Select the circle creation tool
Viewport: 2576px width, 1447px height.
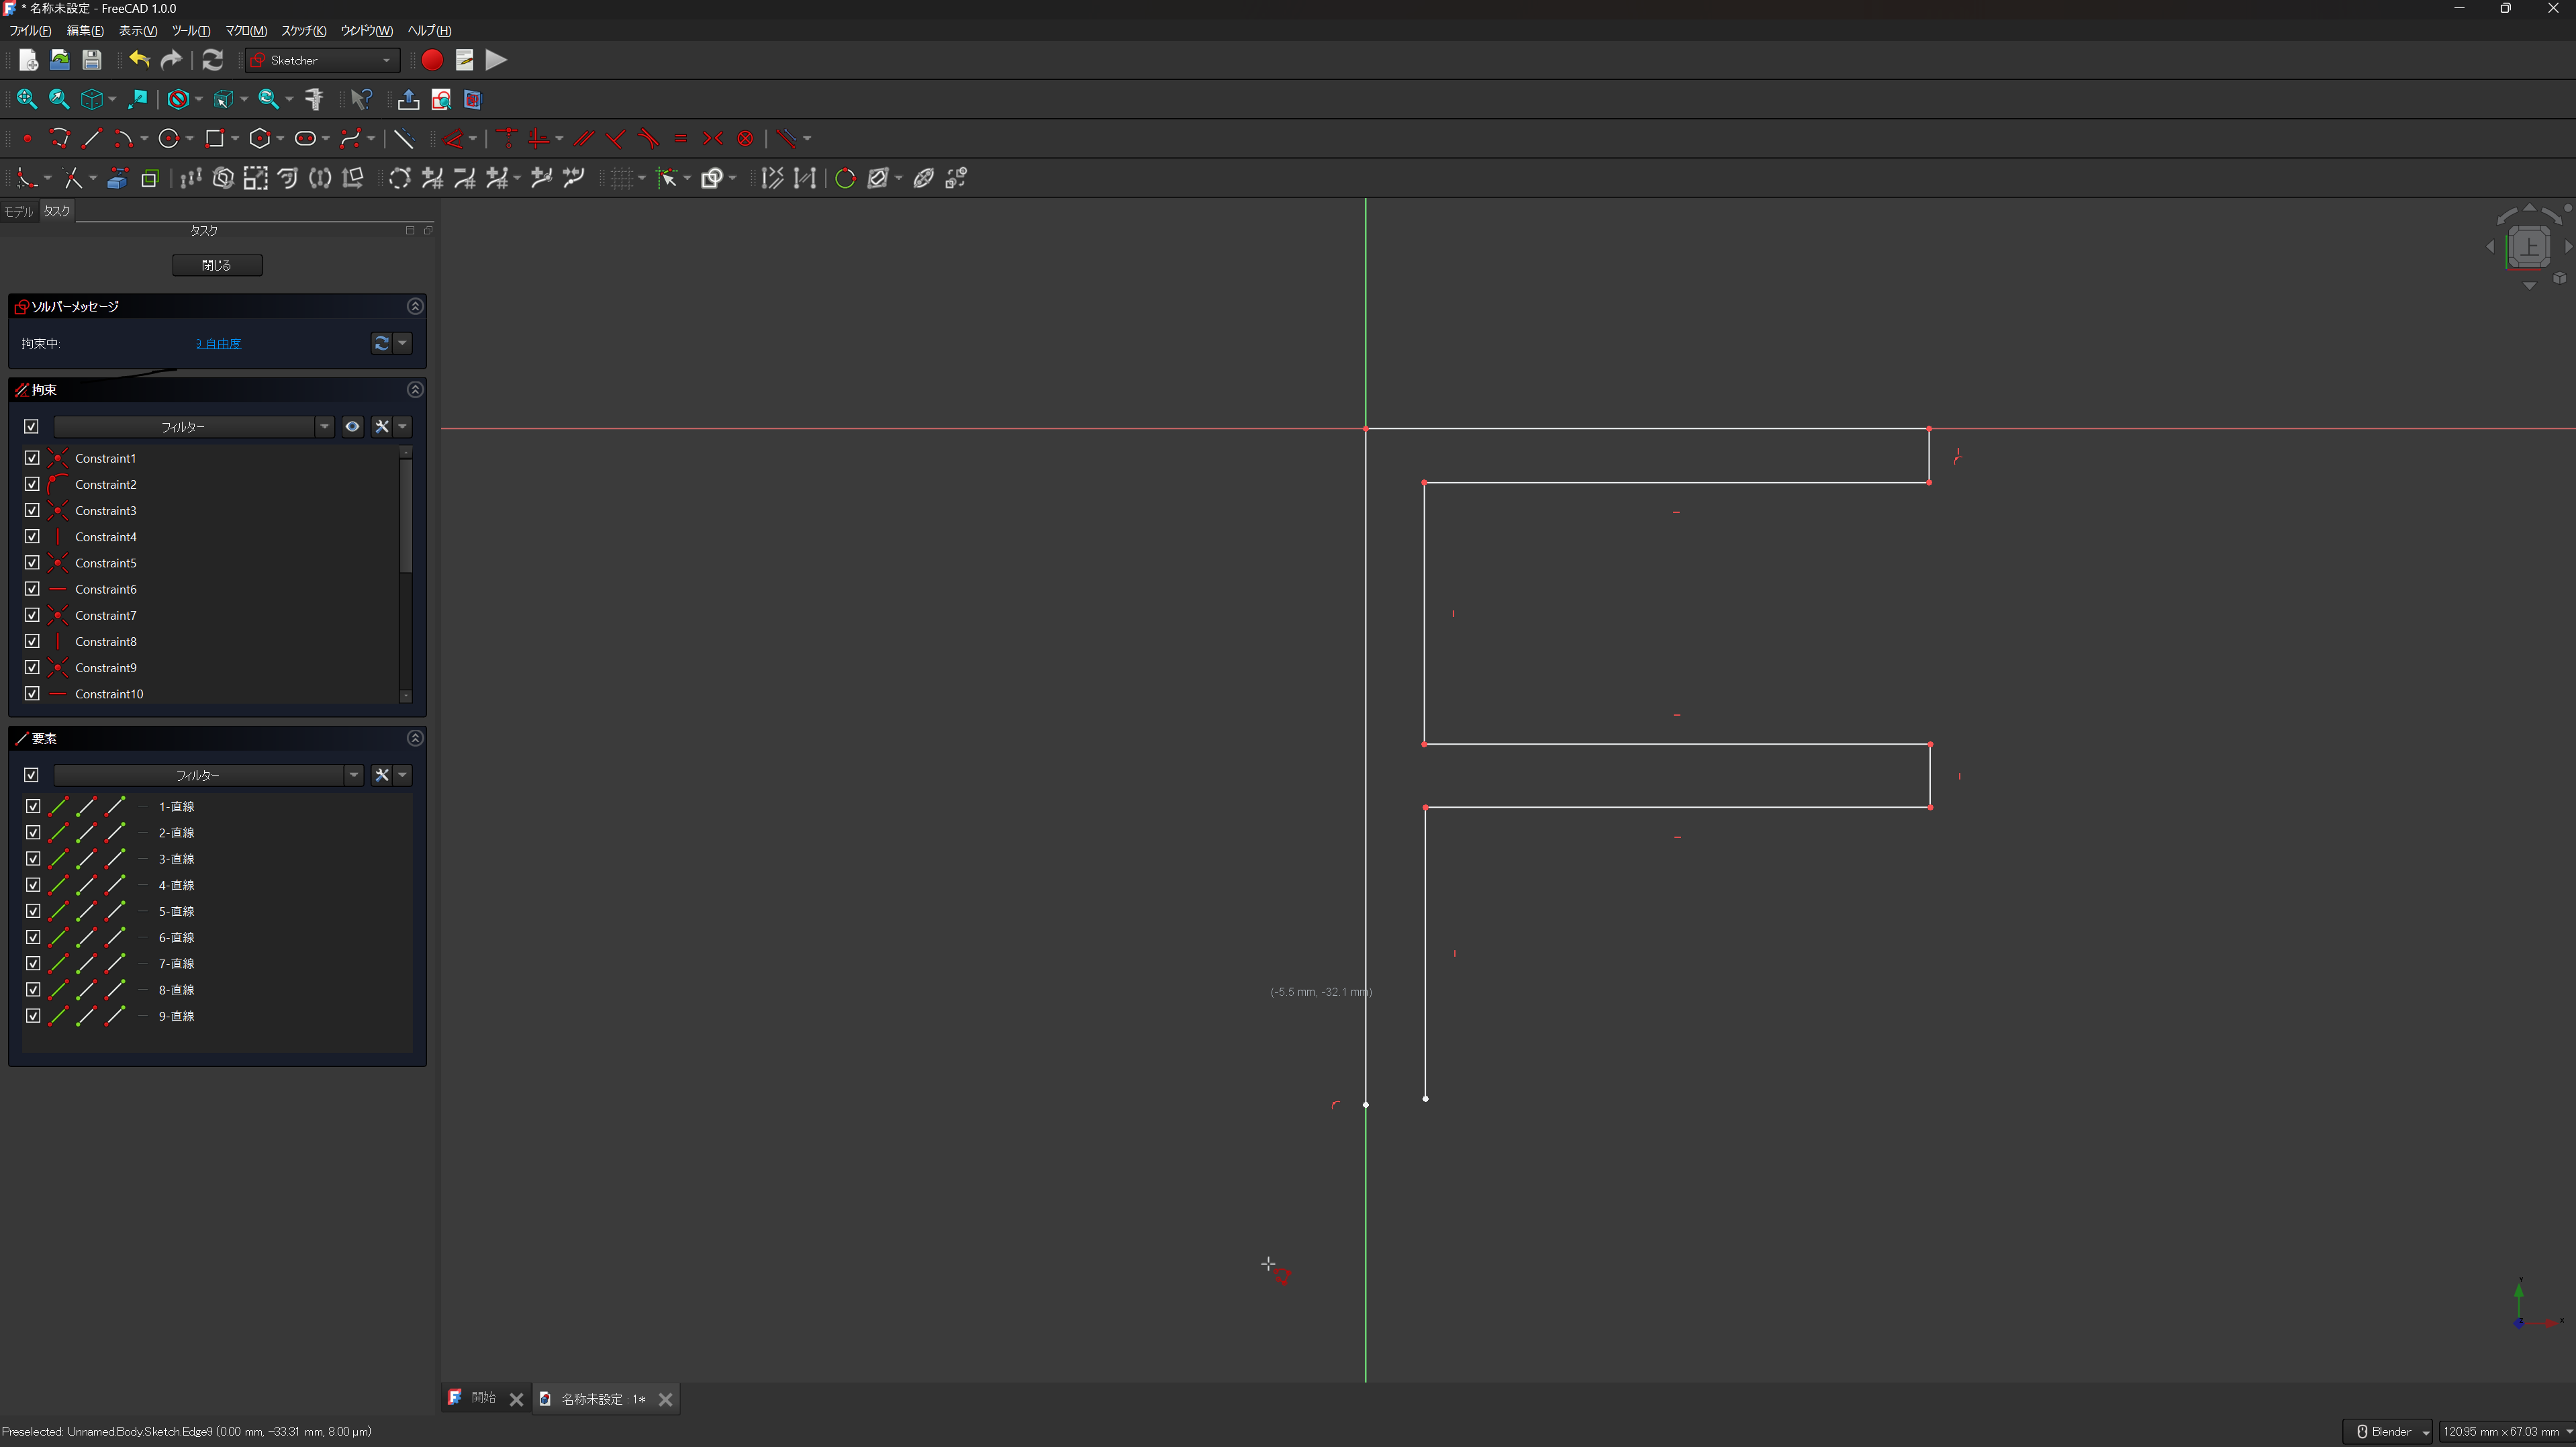coord(168,138)
